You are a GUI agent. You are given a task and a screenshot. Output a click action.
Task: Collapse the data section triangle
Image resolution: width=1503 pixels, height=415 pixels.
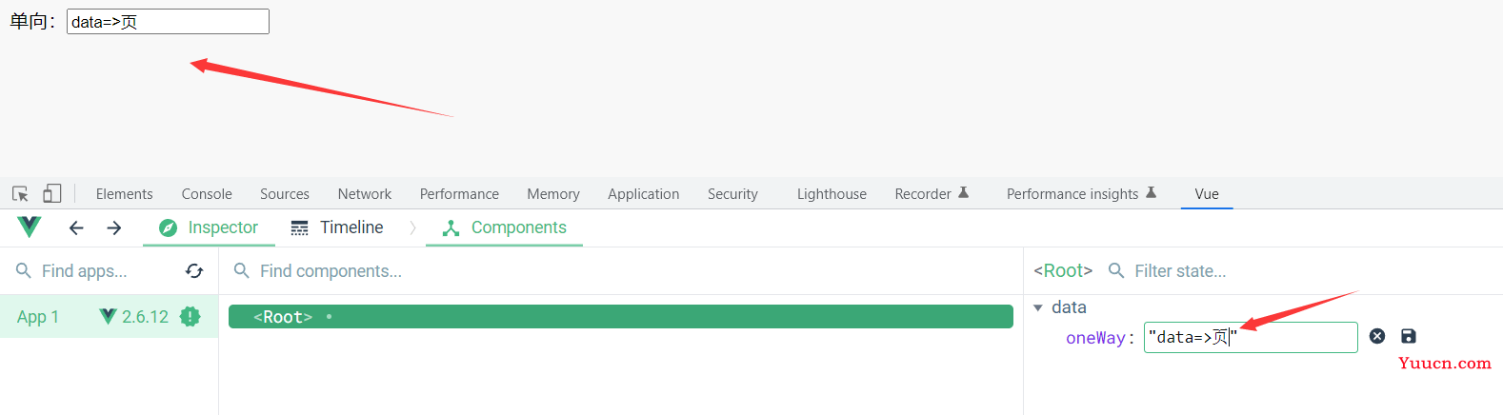[1038, 307]
